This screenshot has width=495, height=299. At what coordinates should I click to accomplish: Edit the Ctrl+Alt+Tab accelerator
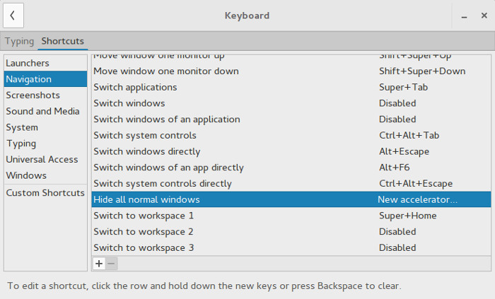coord(409,135)
